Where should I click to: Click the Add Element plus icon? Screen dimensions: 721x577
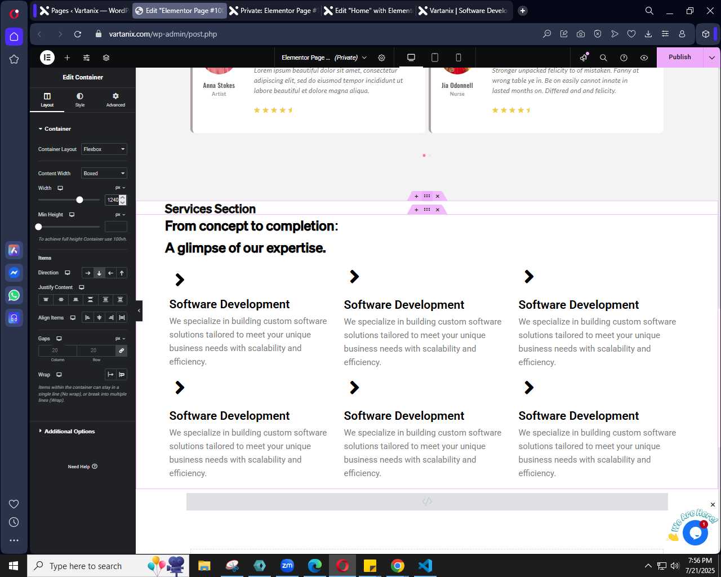click(x=67, y=57)
